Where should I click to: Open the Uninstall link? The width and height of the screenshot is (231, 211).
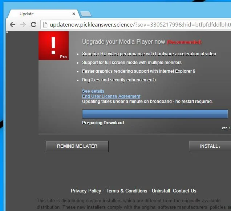pyautogui.click(x=161, y=191)
